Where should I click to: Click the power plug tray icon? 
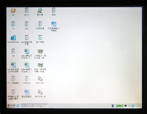coord(126,106)
